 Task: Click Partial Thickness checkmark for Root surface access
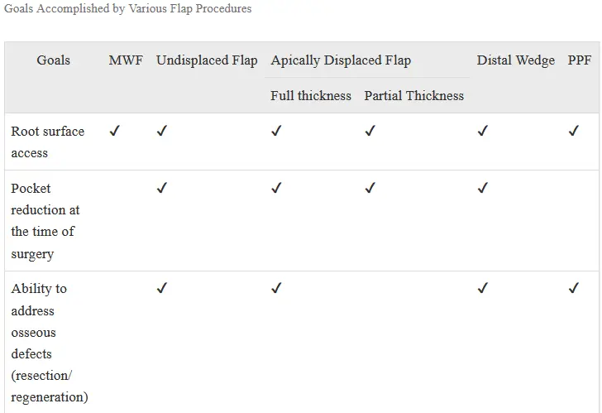pos(370,131)
